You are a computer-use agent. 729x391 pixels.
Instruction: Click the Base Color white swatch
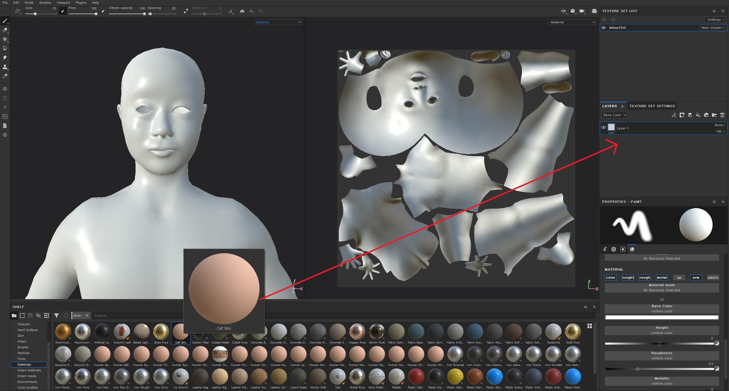coord(662,317)
